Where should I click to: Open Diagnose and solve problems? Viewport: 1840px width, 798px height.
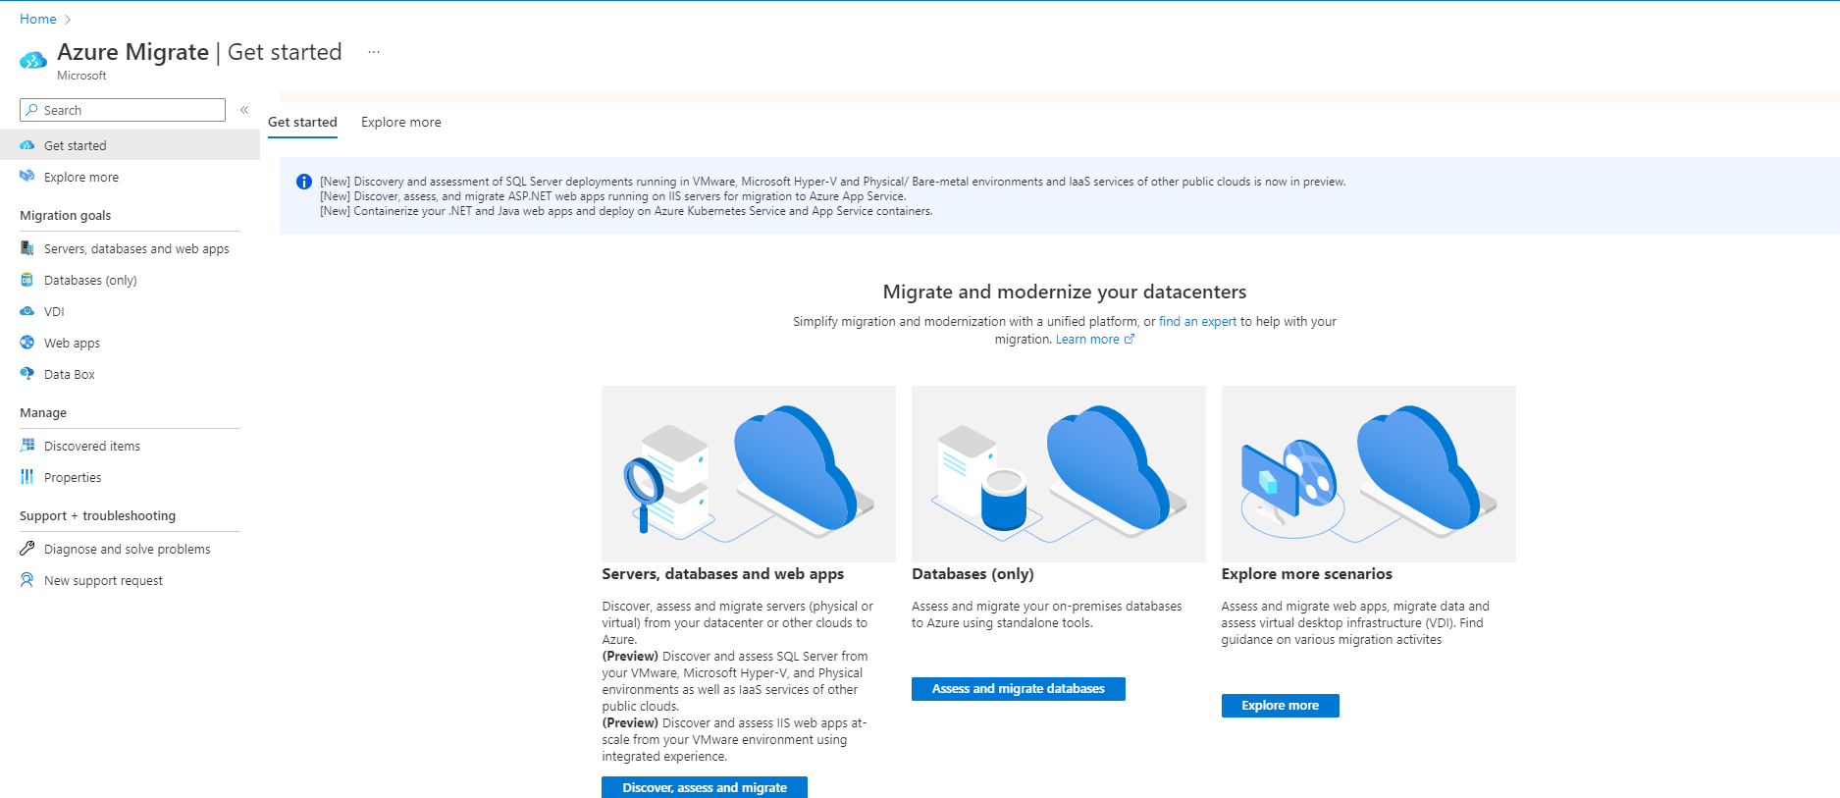click(x=130, y=549)
